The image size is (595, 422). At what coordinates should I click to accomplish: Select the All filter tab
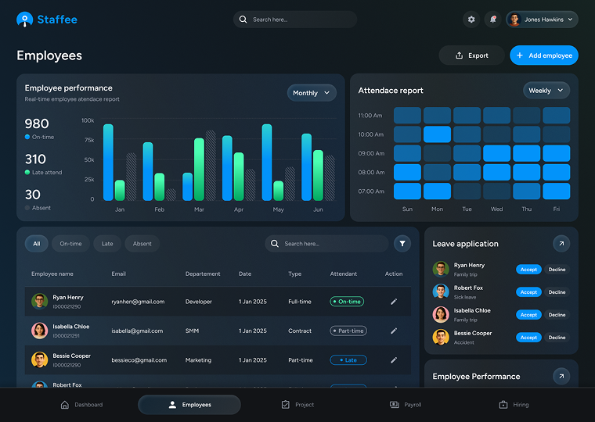37,244
